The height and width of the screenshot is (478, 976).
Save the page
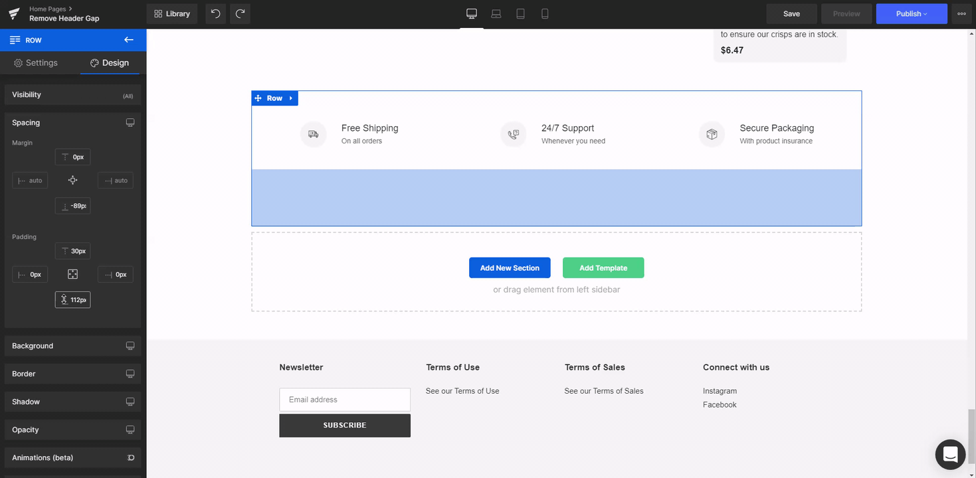pos(791,13)
